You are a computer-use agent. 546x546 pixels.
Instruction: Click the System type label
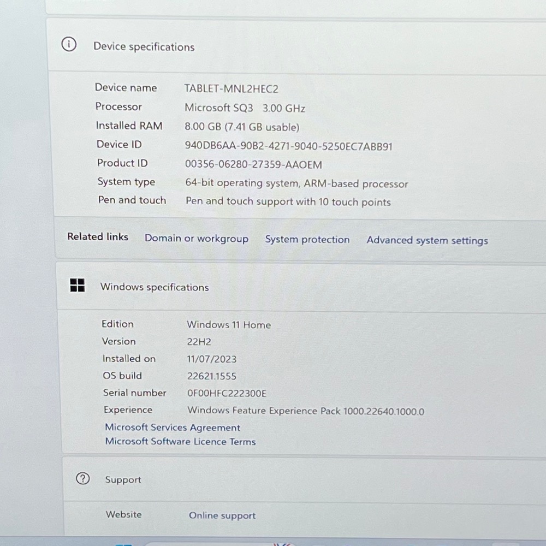[x=127, y=182]
